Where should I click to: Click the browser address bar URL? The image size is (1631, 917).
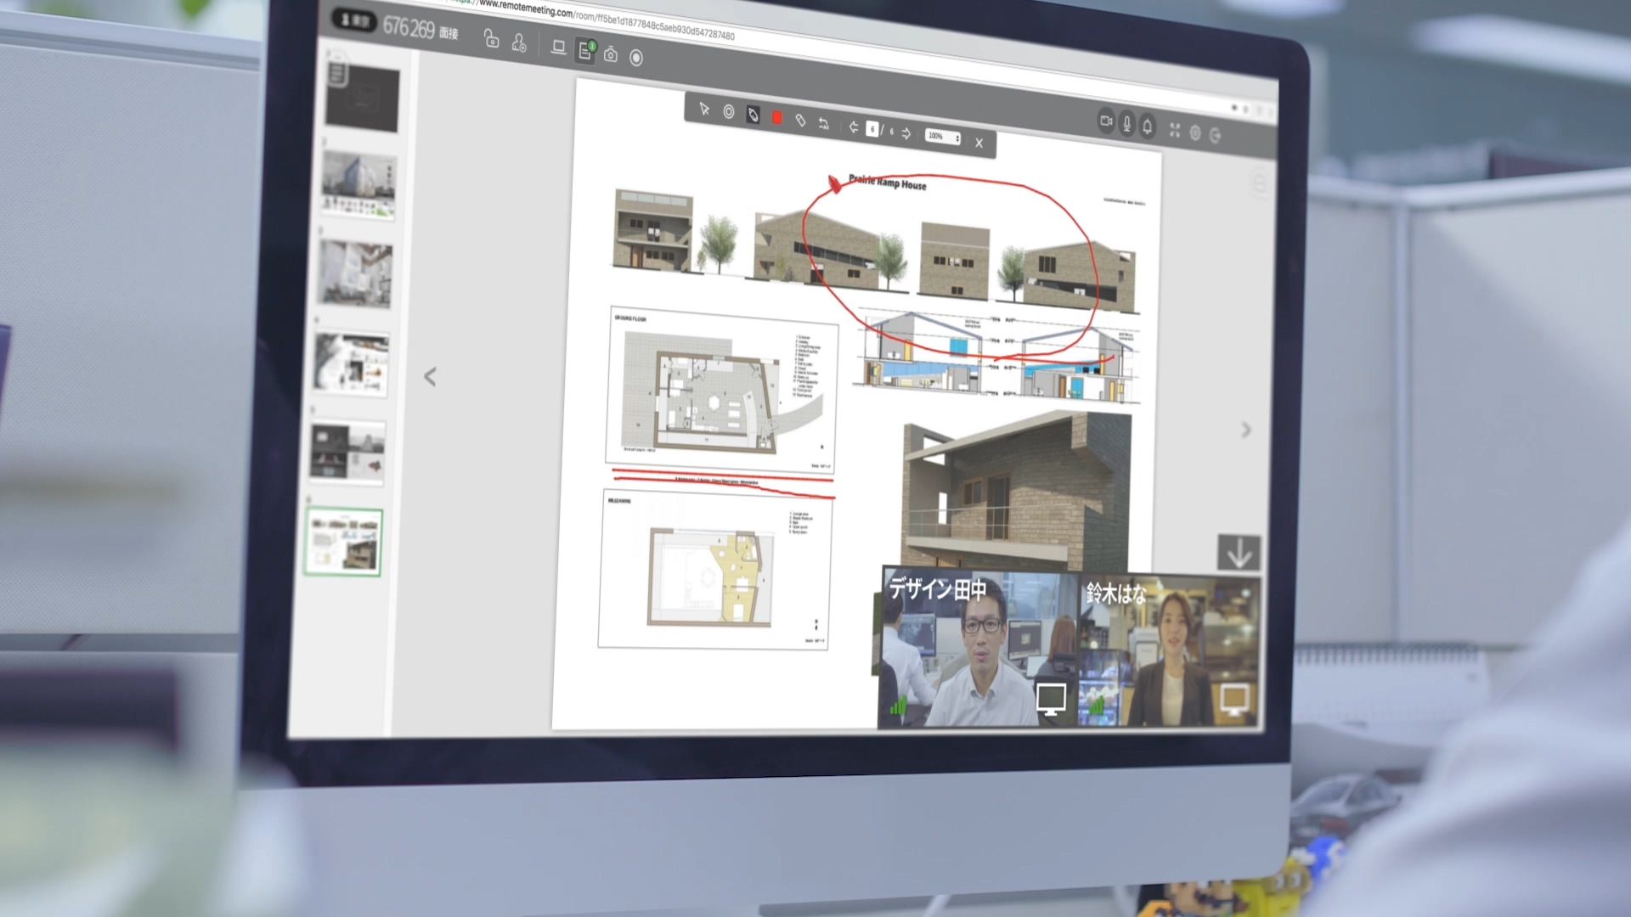tap(595, 19)
